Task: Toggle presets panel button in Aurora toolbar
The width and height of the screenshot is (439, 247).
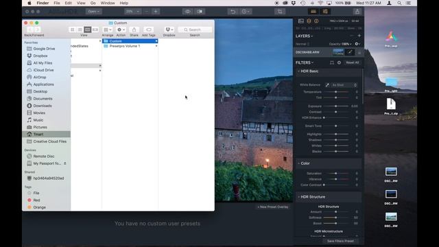Action: [313, 12]
